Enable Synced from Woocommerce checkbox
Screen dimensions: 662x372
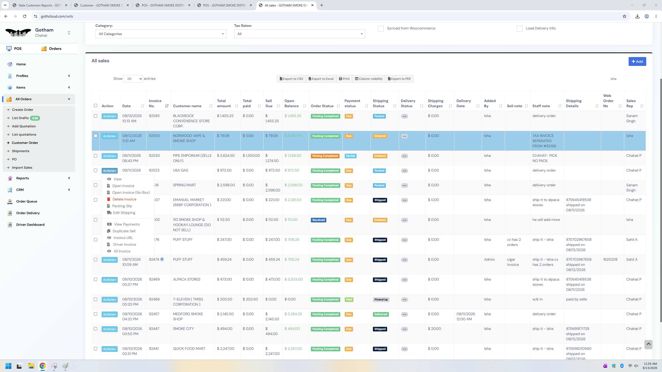[x=381, y=29]
